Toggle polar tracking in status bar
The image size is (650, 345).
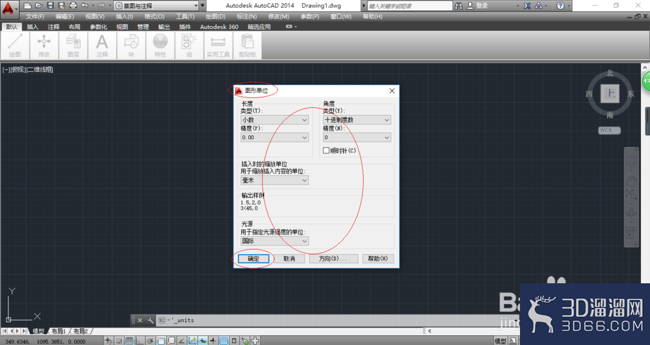click(150, 341)
